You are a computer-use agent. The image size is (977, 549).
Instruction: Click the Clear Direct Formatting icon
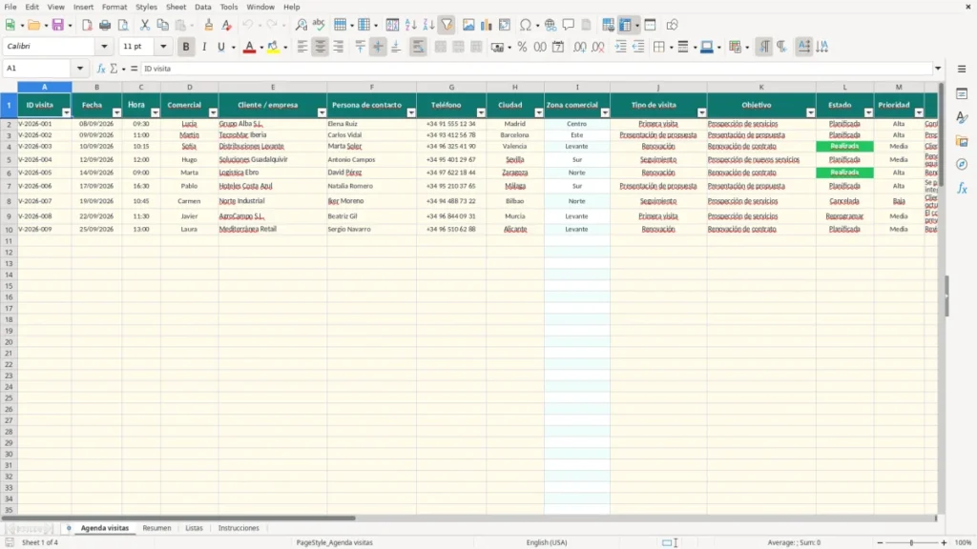(227, 25)
